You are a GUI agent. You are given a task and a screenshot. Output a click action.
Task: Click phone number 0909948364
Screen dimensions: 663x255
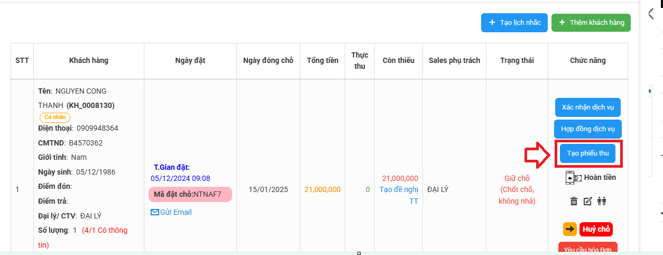(97, 128)
